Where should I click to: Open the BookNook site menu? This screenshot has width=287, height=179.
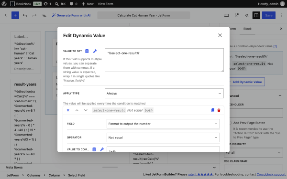21,4
